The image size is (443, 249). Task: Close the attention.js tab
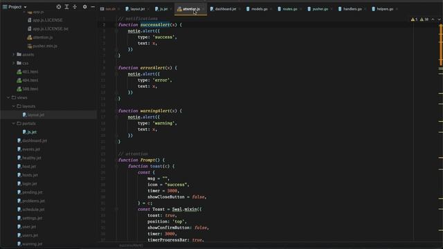(203, 9)
